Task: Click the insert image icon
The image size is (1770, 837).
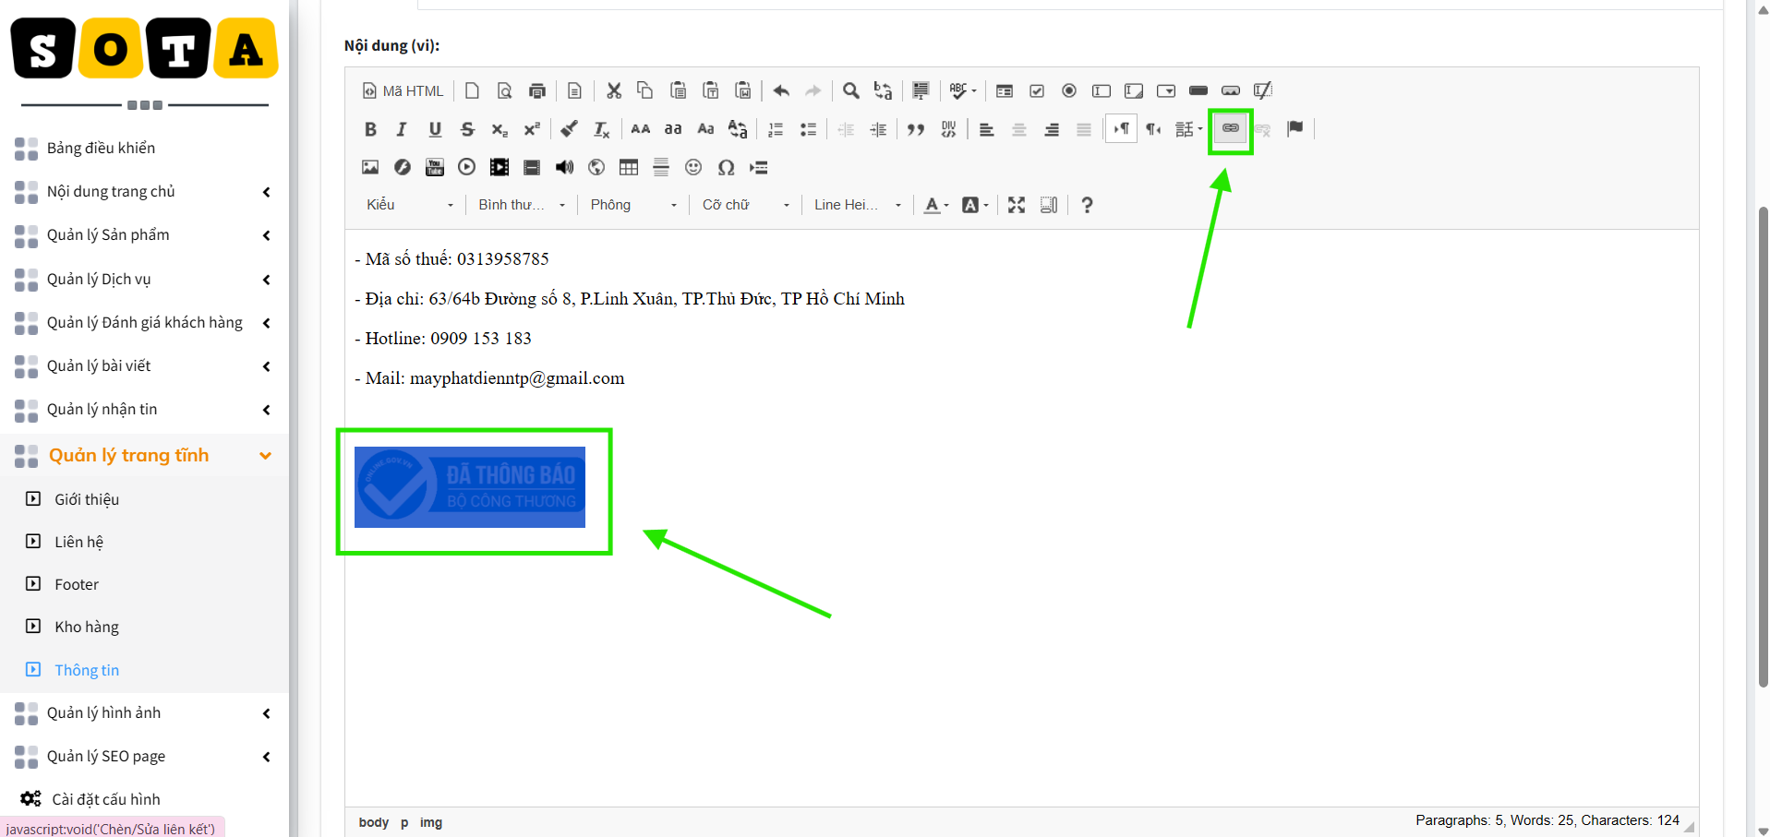Action: pyautogui.click(x=370, y=167)
